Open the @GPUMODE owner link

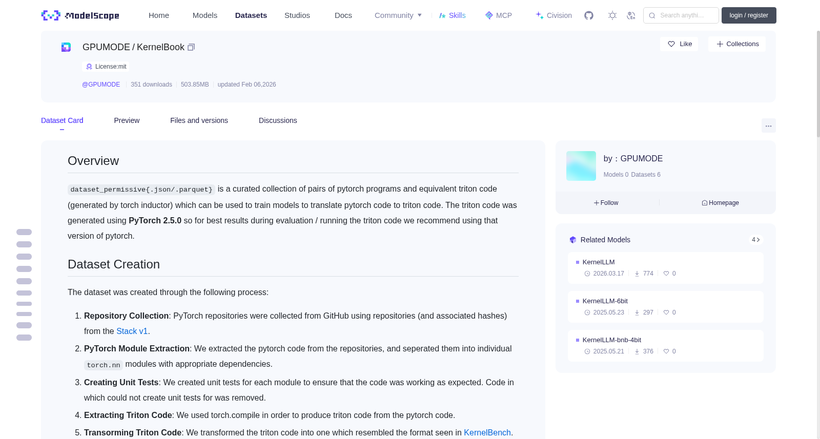[x=101, y=85]
